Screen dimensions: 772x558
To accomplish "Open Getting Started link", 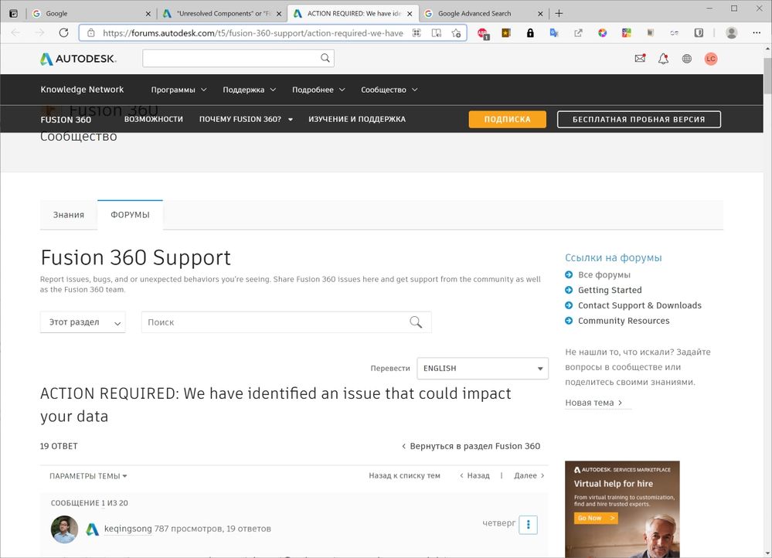I will coord(610,290).
